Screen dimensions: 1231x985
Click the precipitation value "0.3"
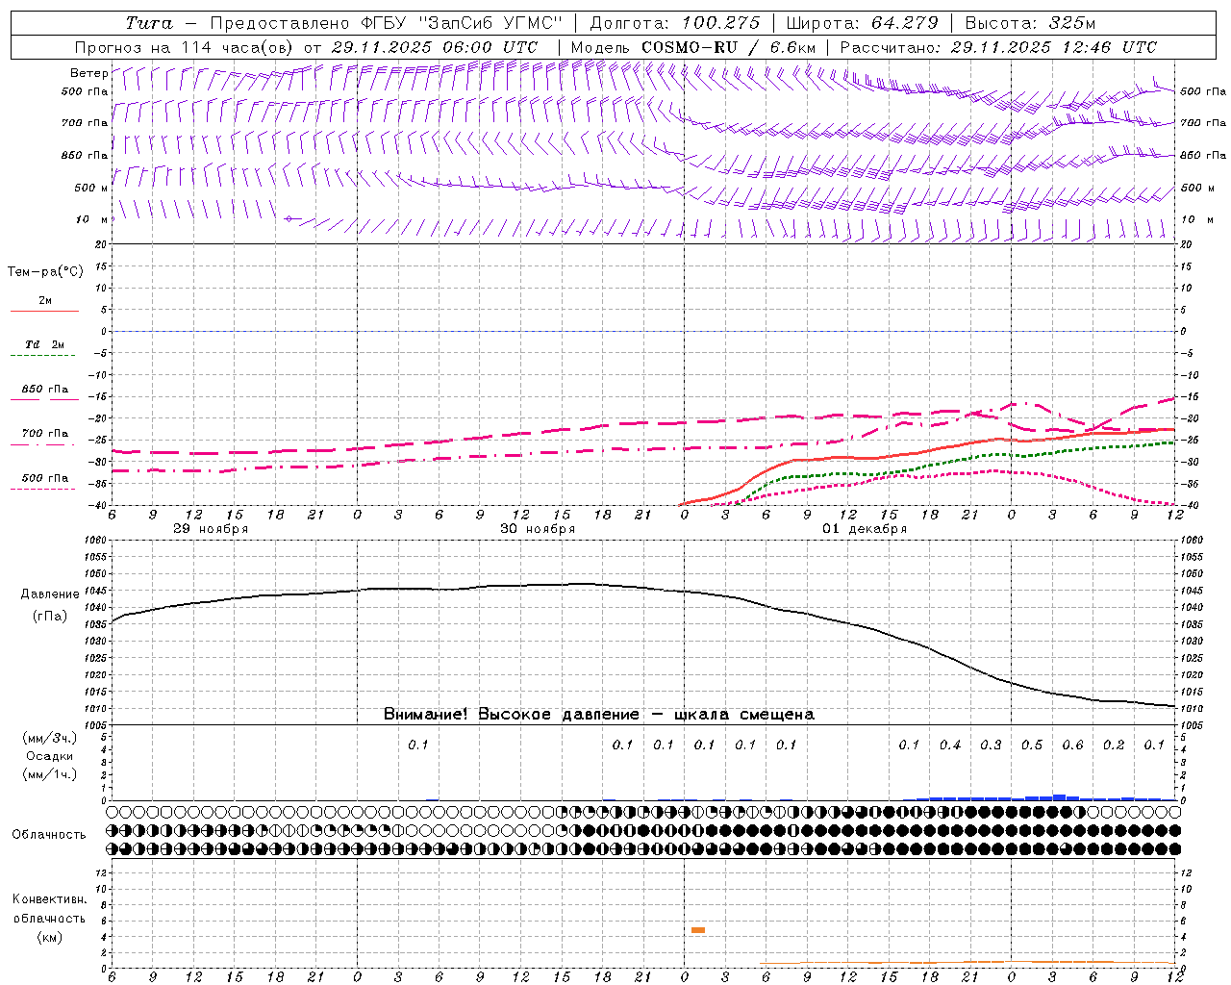(991, 745)
